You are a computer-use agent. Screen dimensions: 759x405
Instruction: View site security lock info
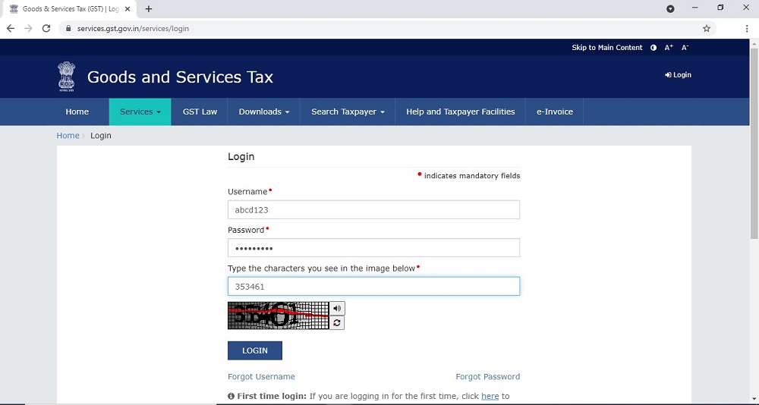68,29
